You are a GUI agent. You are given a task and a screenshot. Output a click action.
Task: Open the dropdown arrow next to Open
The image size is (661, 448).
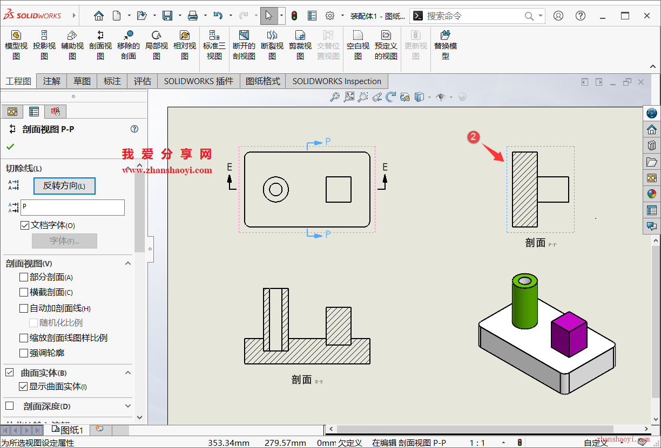coord(154,16)
